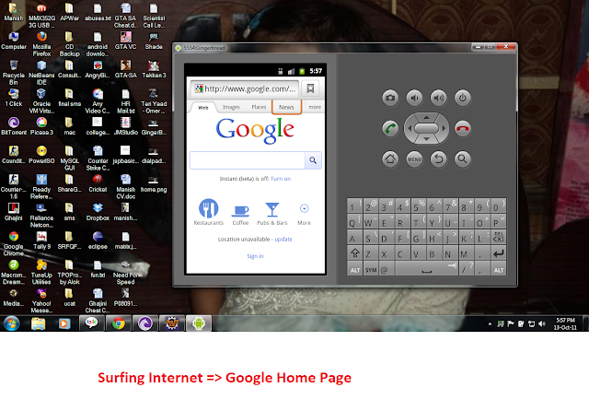Select the Tekken 3 desktop icon
The image size is (589, 411).
coord(154,69)
